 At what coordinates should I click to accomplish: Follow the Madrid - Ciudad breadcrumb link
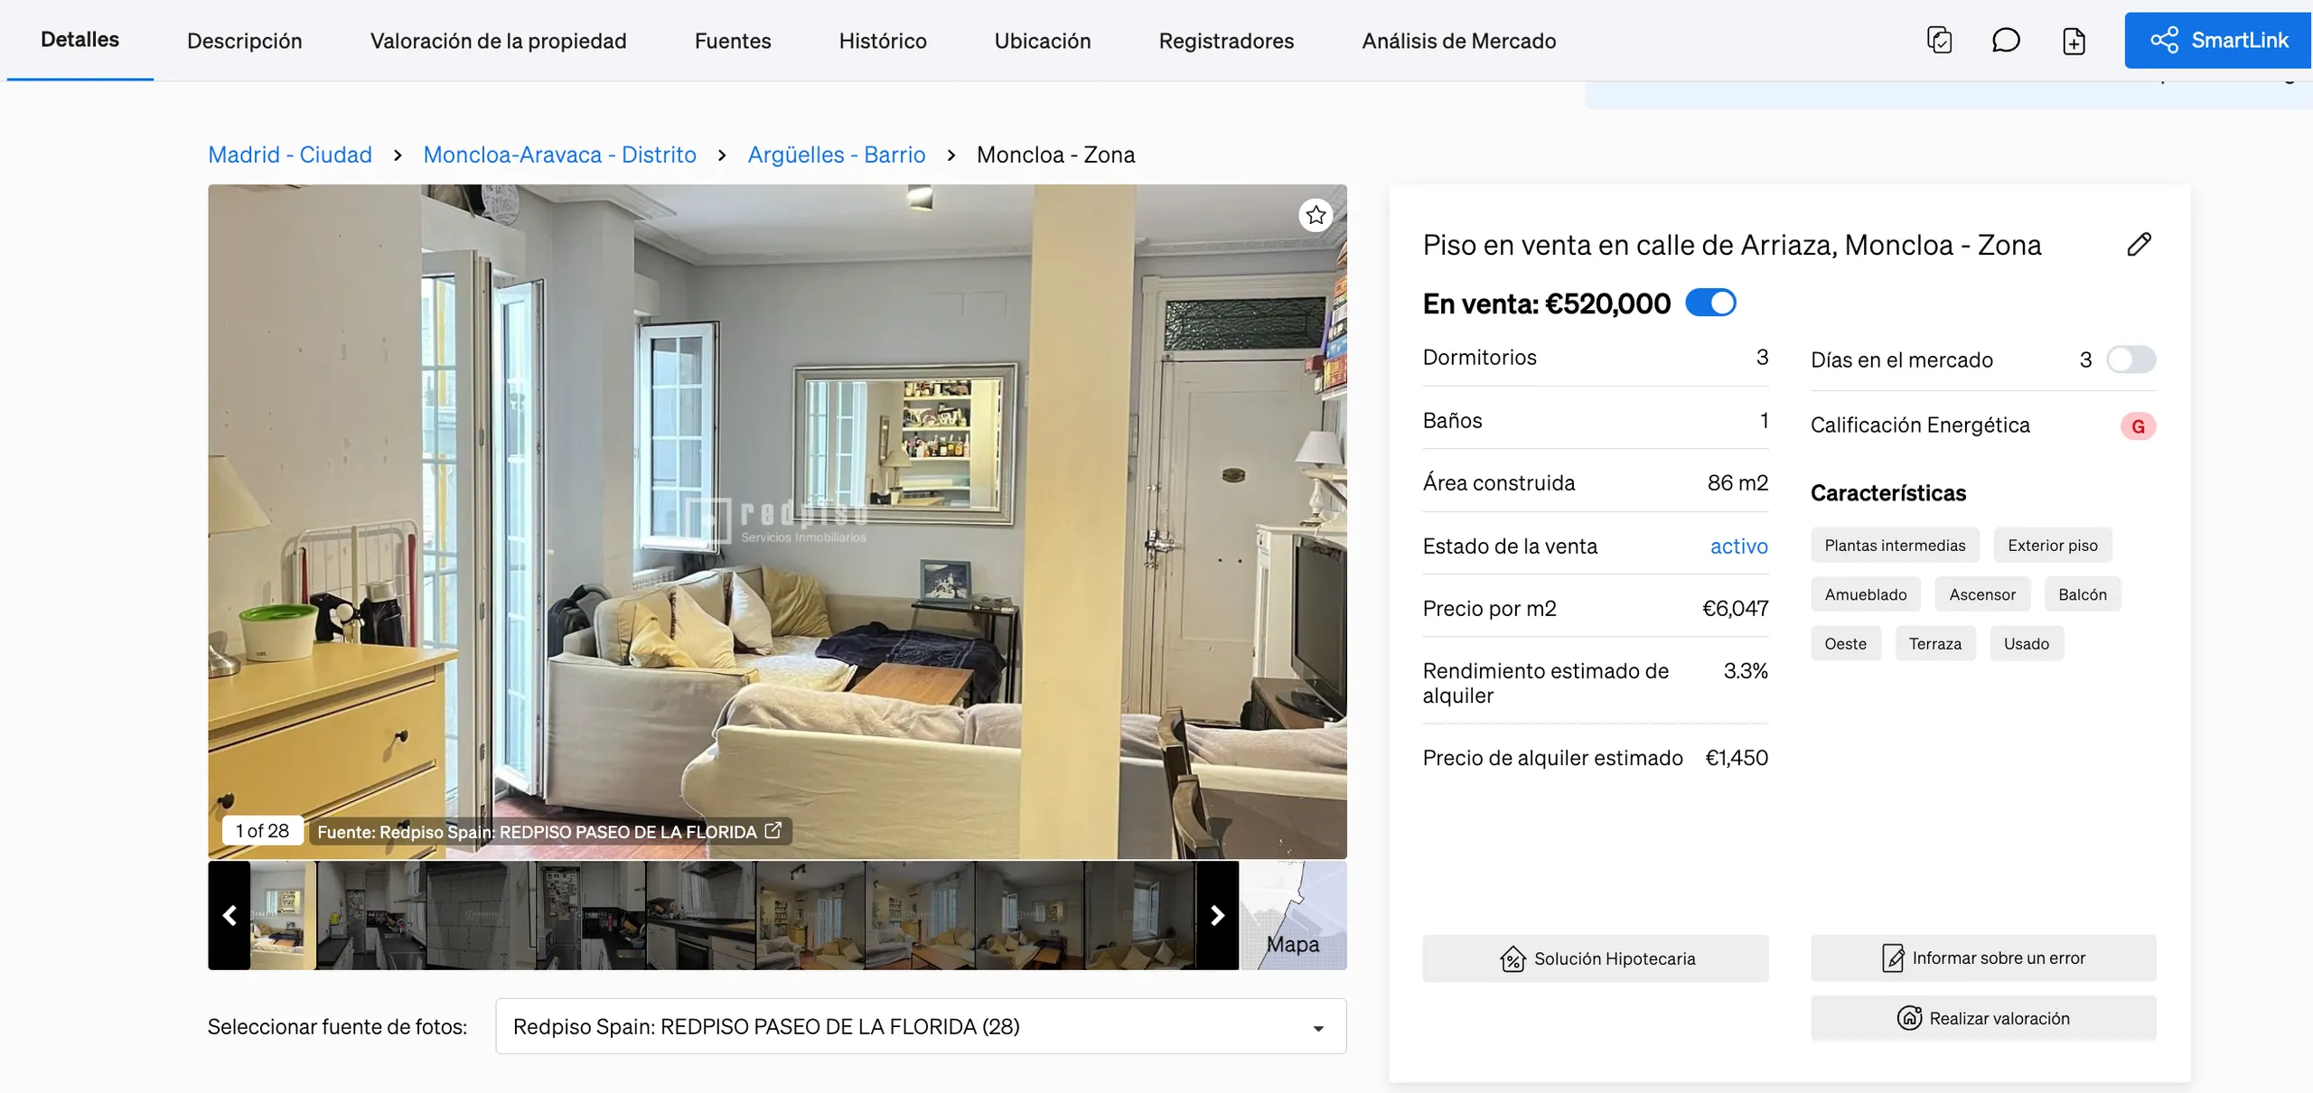click(x=290, y=154)
